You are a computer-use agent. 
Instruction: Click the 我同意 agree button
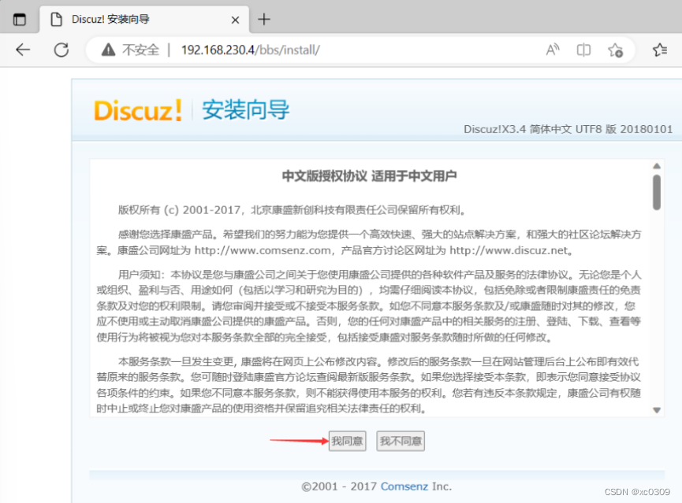point(347,442)
